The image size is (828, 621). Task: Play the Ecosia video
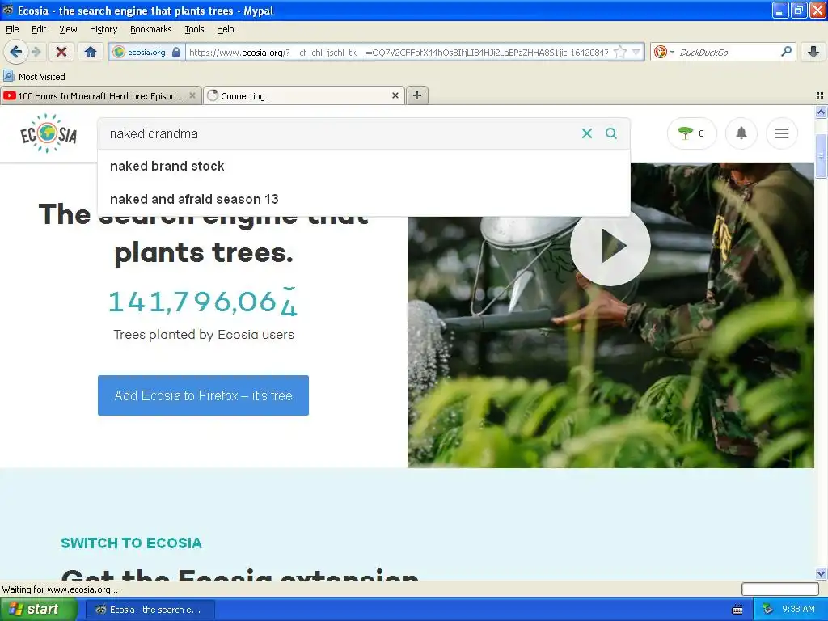[610, 246]
